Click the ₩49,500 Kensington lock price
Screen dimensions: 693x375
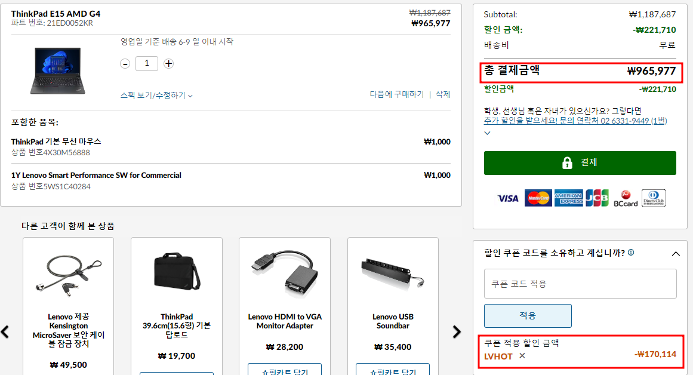coord(69,365)
